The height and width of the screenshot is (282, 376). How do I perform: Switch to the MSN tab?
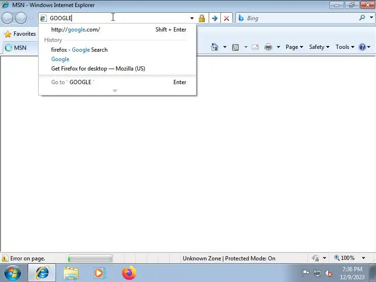click(20, 48)
